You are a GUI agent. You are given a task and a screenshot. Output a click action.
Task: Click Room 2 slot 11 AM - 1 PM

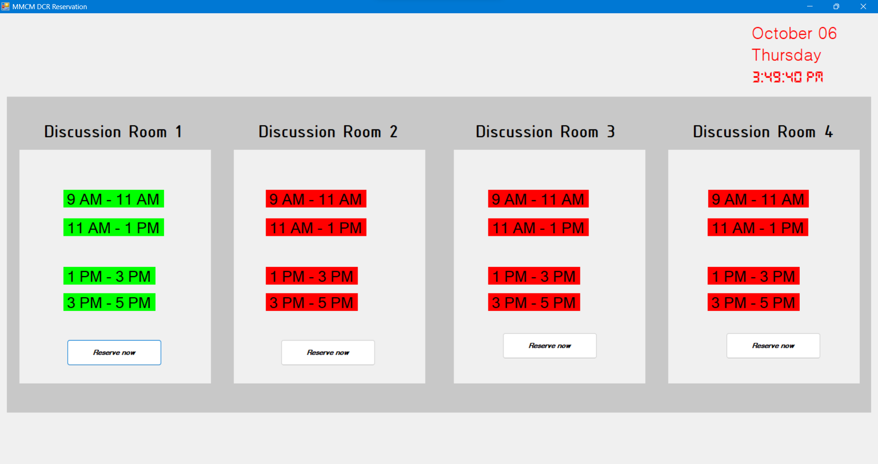pyautogui.click(x=316, y=227)
